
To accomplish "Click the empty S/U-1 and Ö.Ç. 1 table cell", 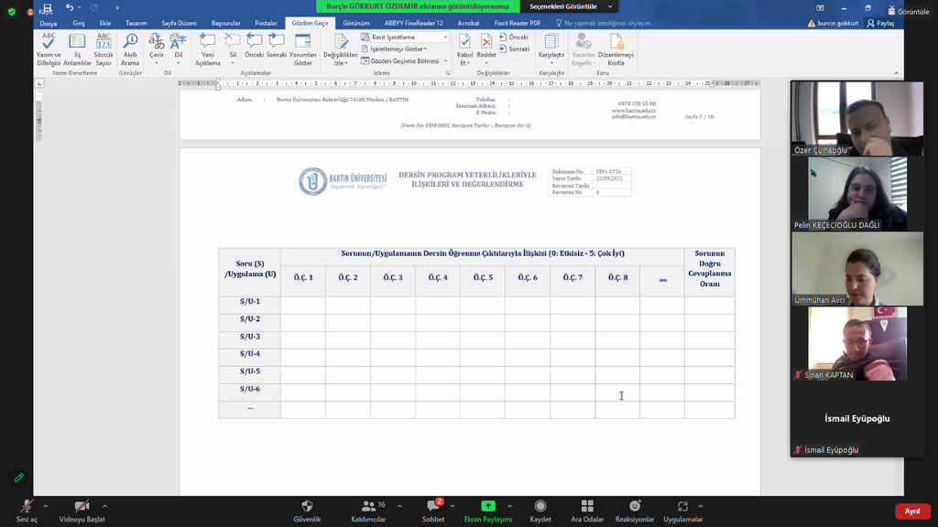I will click(x=303, y=305).
